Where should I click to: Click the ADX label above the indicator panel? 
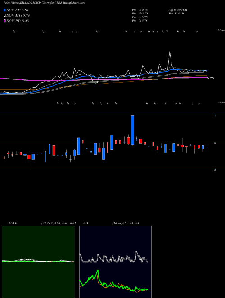[x=85, y=223]
